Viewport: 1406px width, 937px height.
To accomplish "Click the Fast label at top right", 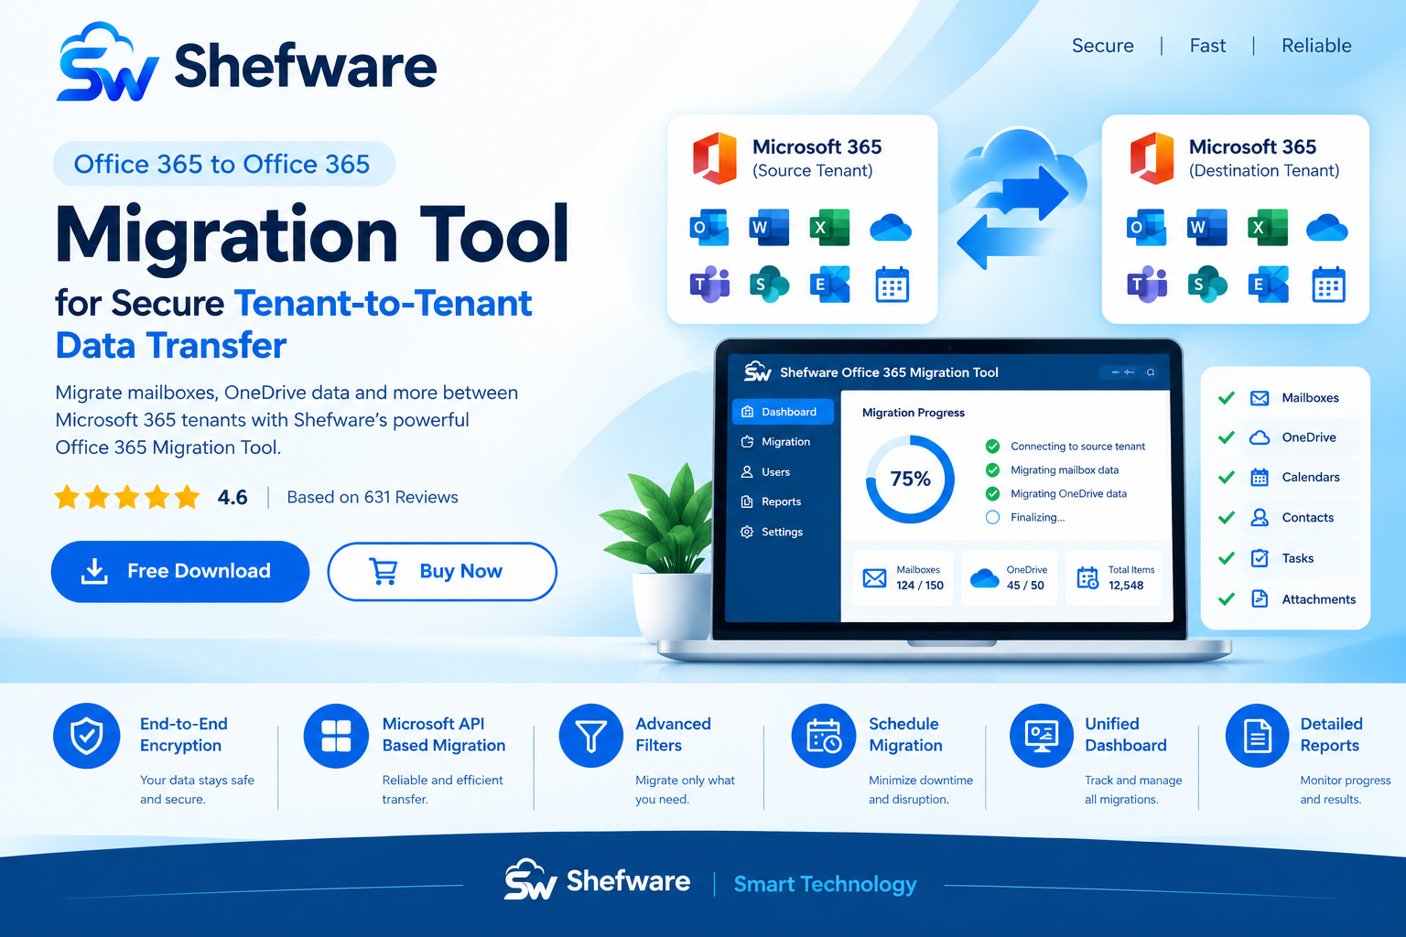I will [x=1207, y=46].
